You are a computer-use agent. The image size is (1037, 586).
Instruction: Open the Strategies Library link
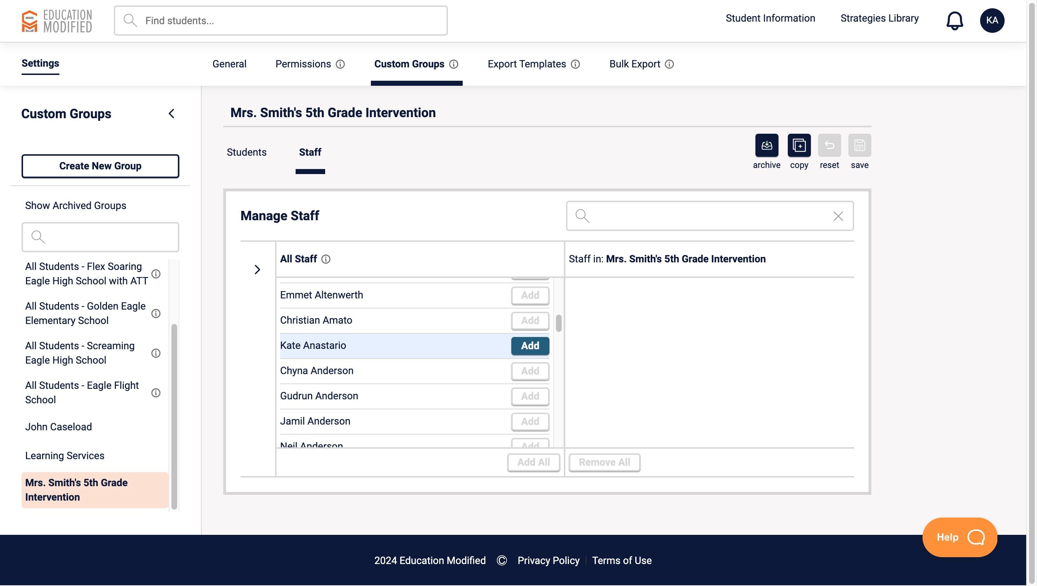click(x=879, y=18)
